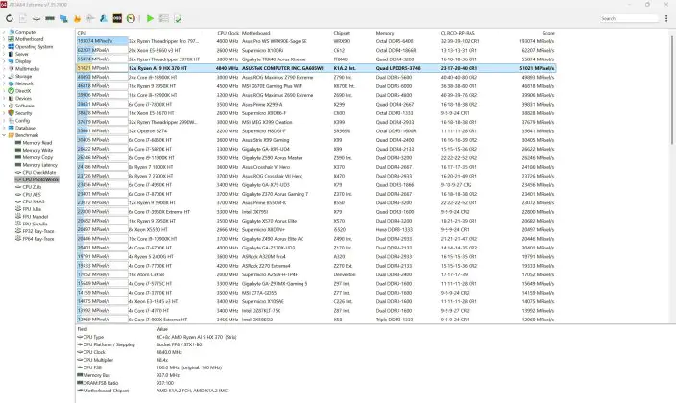Image resolution: width=676 pixels, height=403 pixels.
Task: Expand the Security tree node
Action: click(x=4, y=113)
